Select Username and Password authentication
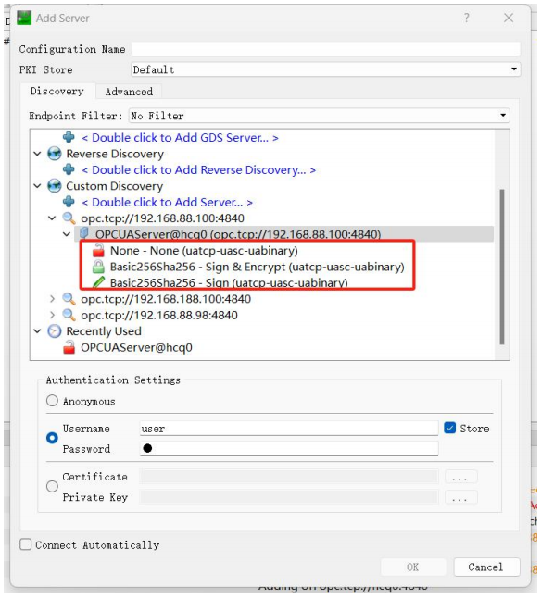 tap(52, 438)
